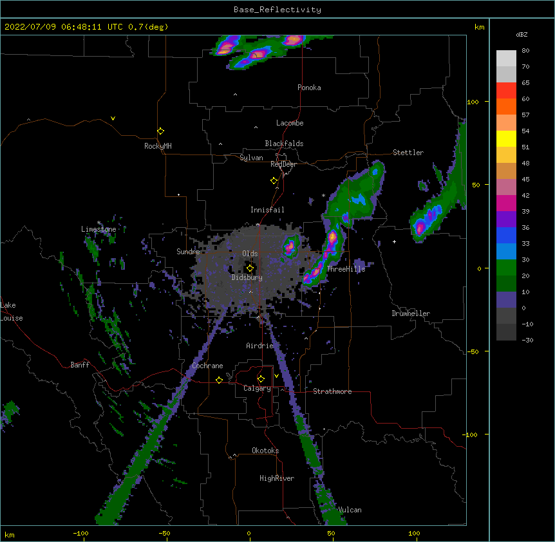Click the Sylvan label
The width and height of the screenshot is (555, 542).
[251, 158]
